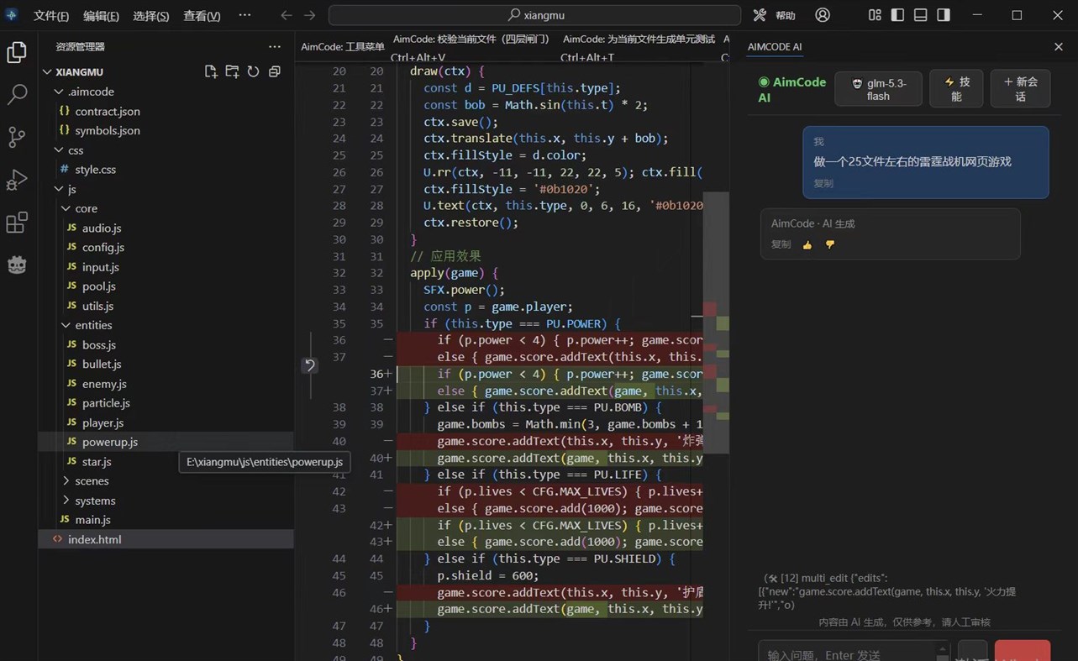Open the Explorer view in activity bar
The height and width of the screenshot is (661, 1078).
[x=17, y=52]
